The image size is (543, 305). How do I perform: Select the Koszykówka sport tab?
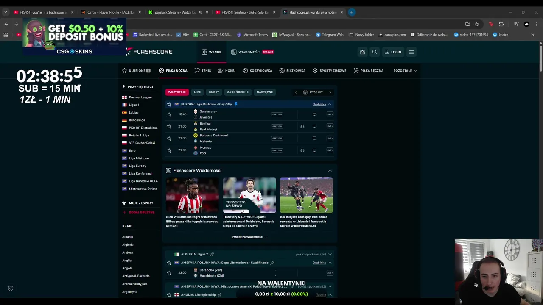pyautogui.click(x=258, y=71)
